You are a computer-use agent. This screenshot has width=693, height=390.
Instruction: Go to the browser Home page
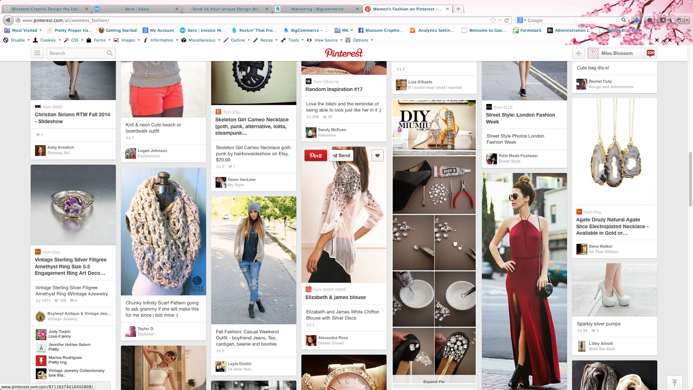point(649,20)
